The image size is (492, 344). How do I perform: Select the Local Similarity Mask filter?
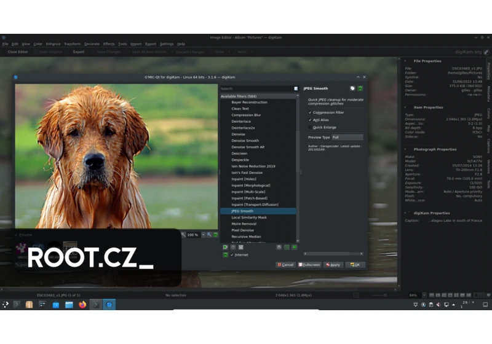[249, 217]
